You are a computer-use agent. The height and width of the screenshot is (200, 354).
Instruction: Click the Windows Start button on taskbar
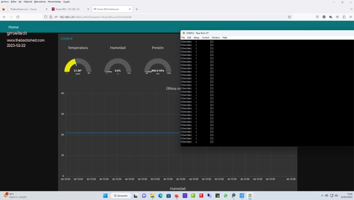[x=105, y=195]
